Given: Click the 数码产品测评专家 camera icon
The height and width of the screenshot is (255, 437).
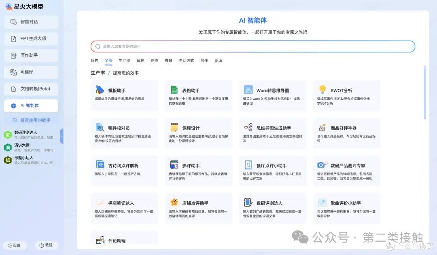Looking at the screenshot, I should tap(322, 165).
